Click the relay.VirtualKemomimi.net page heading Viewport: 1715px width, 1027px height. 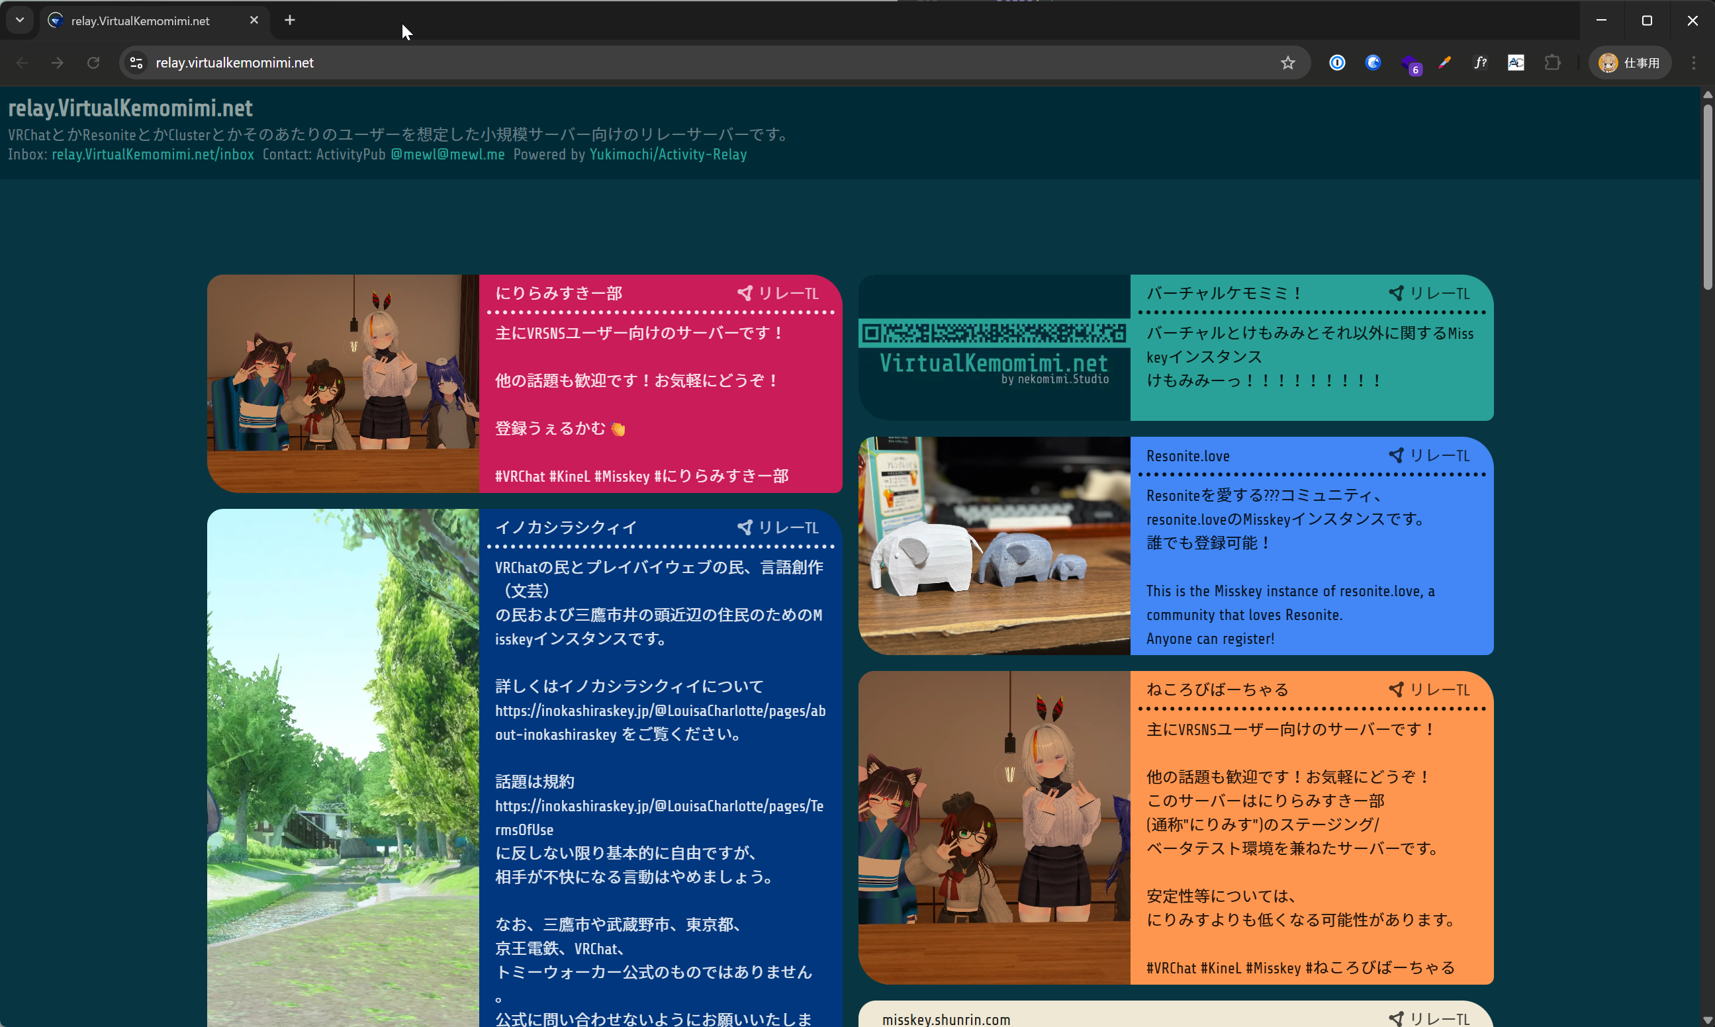130,108
